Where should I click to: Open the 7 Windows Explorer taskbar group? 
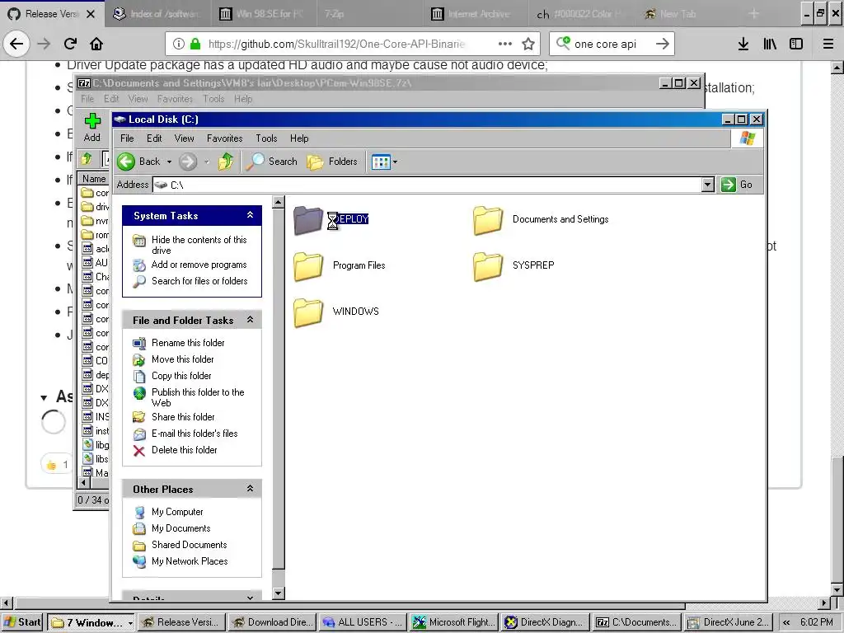(91, 622)
